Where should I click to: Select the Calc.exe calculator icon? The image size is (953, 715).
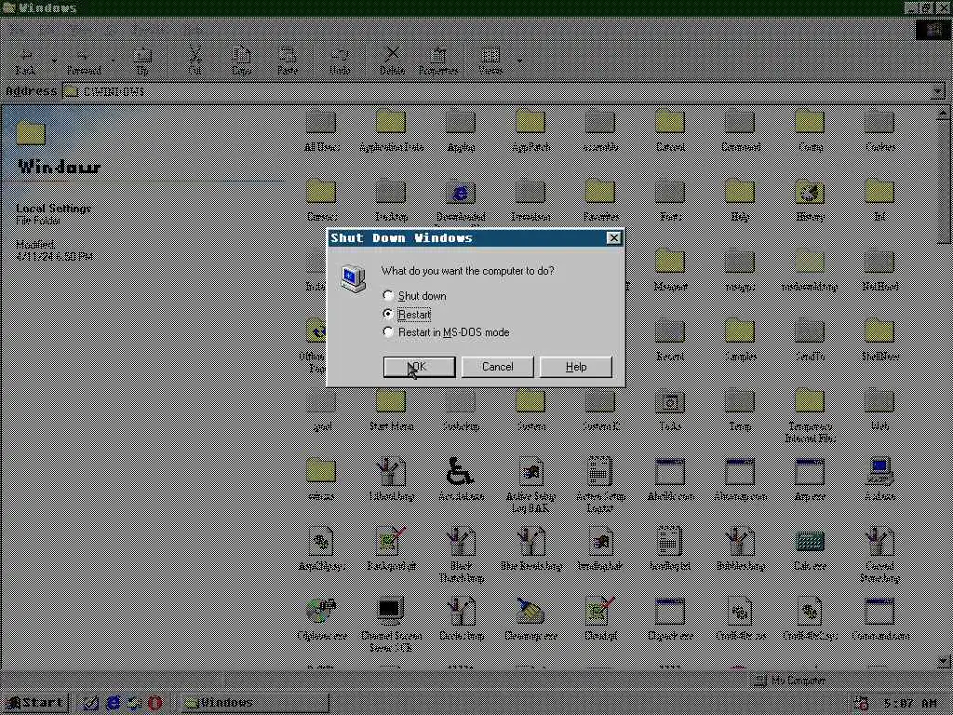(810, 549)
